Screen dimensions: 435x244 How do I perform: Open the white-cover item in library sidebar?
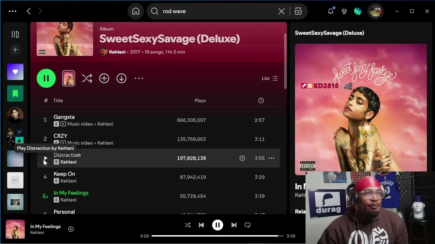(x=15, y=180)
